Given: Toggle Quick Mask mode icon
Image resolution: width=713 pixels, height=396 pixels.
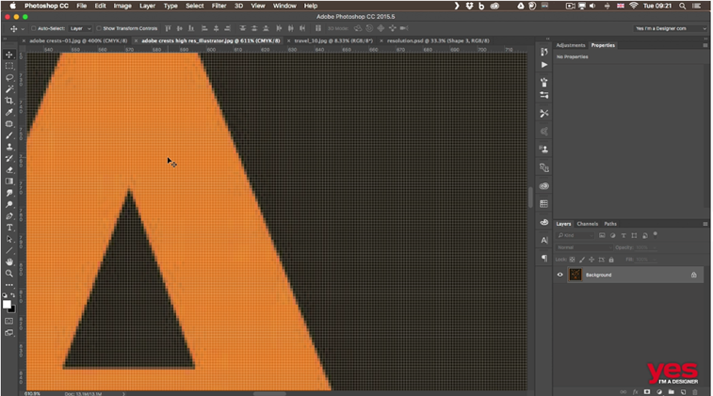Looking at the screenshot, I should click(x=9, y=321).
